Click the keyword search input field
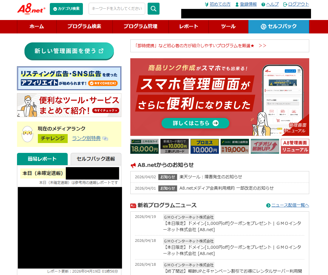This screenshot has width=328, height=275. tap(117, 9)
